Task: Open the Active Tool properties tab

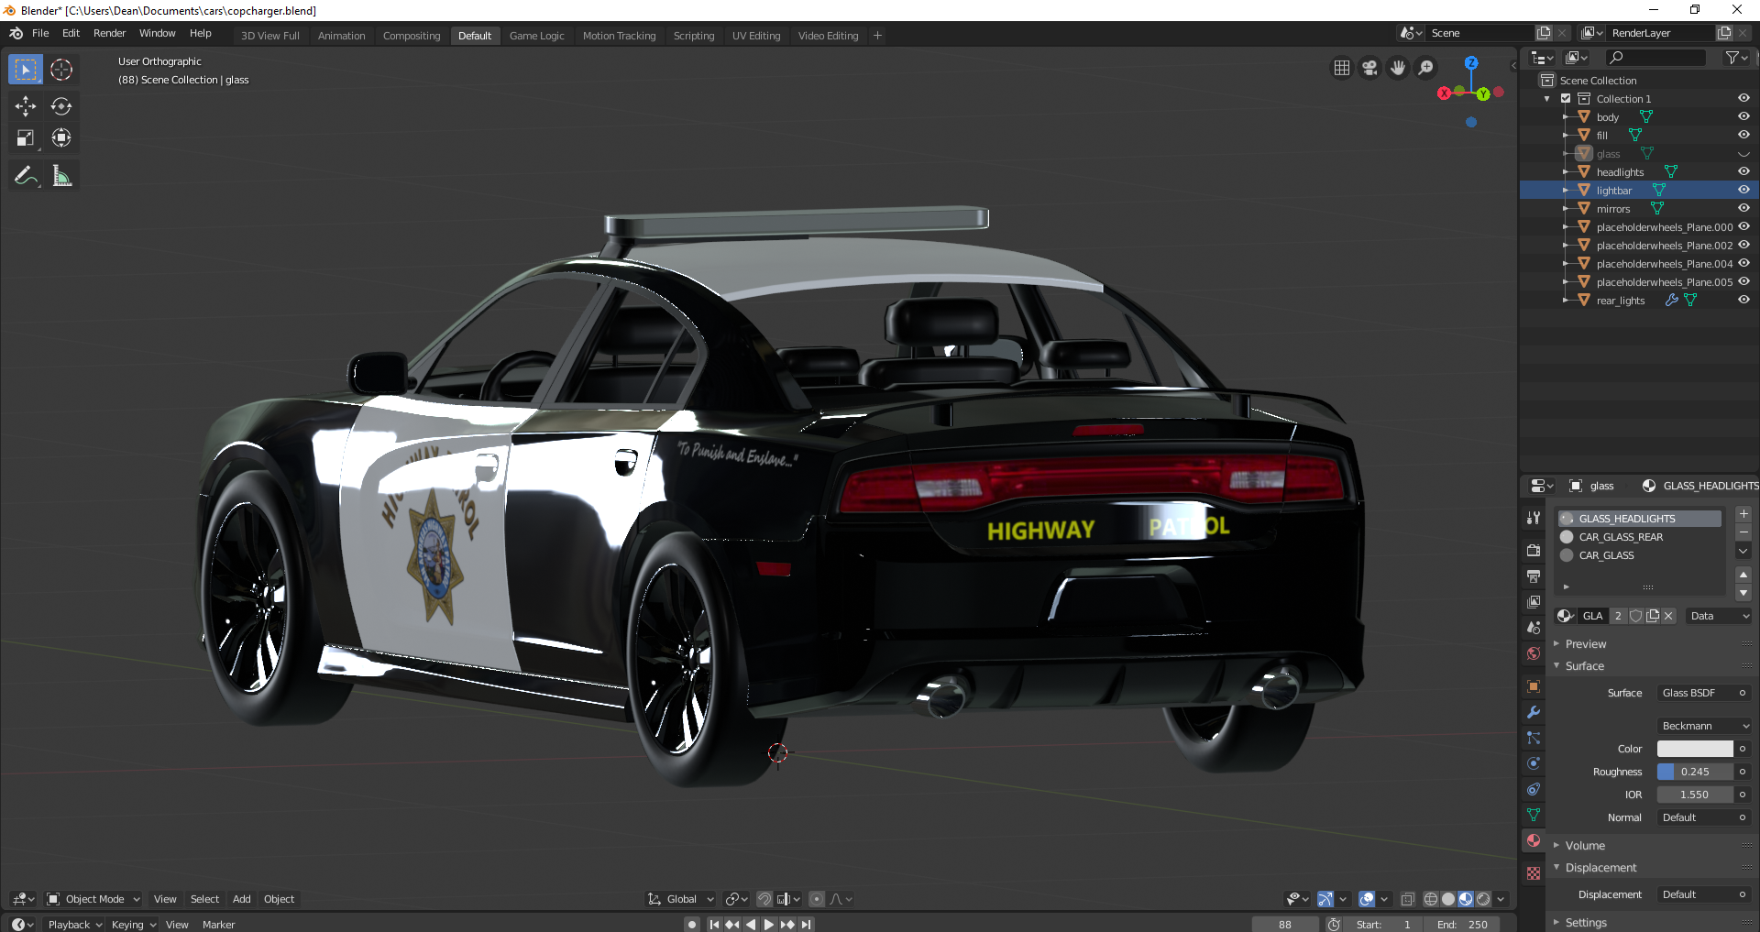Action: click(x=1534, y=518)
